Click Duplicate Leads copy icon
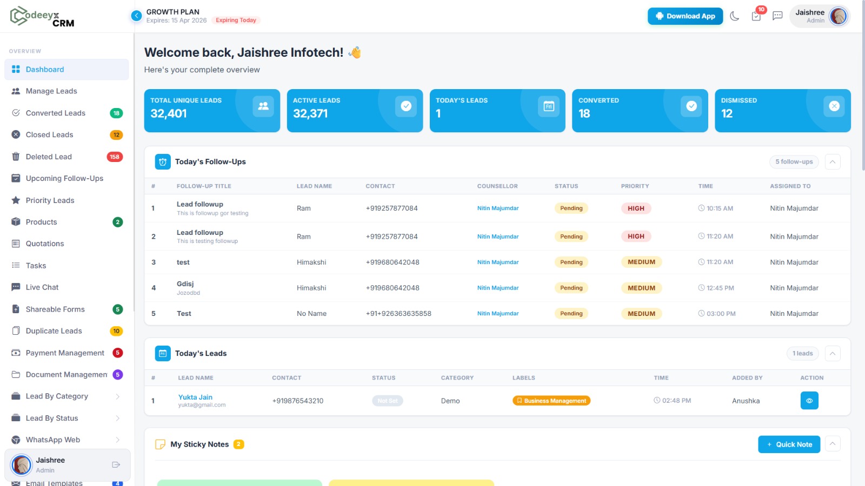Image resolution: width=865 pixels, height=486 pixels. click(16, 331)
